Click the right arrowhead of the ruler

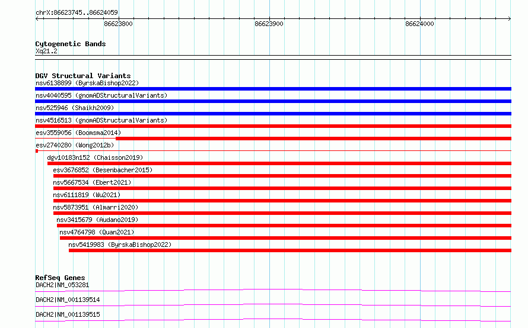click(x=510, y=18)
